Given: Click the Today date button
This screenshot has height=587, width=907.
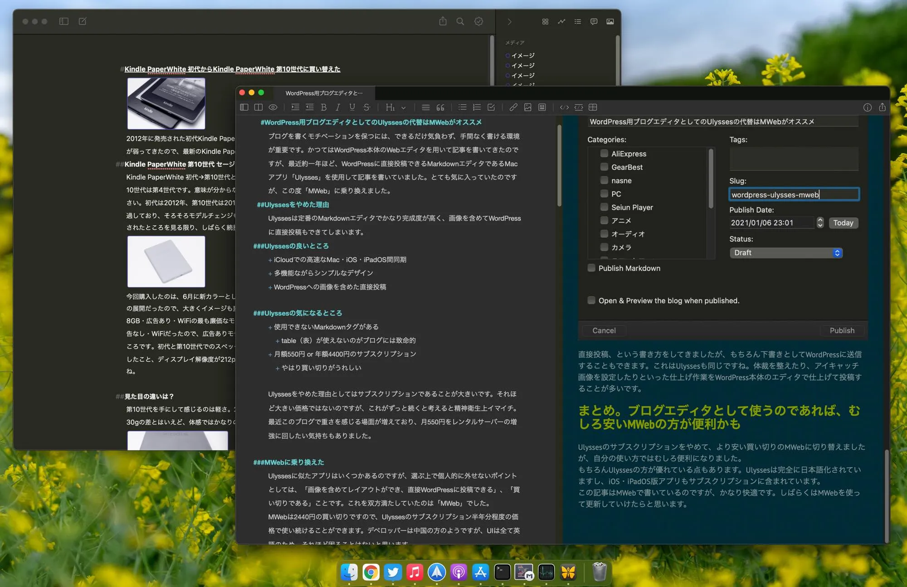Looking at the screenshot, I should (x=843, y=223).
